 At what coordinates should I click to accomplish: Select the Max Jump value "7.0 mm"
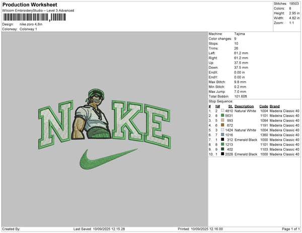(x=240, y=91)
